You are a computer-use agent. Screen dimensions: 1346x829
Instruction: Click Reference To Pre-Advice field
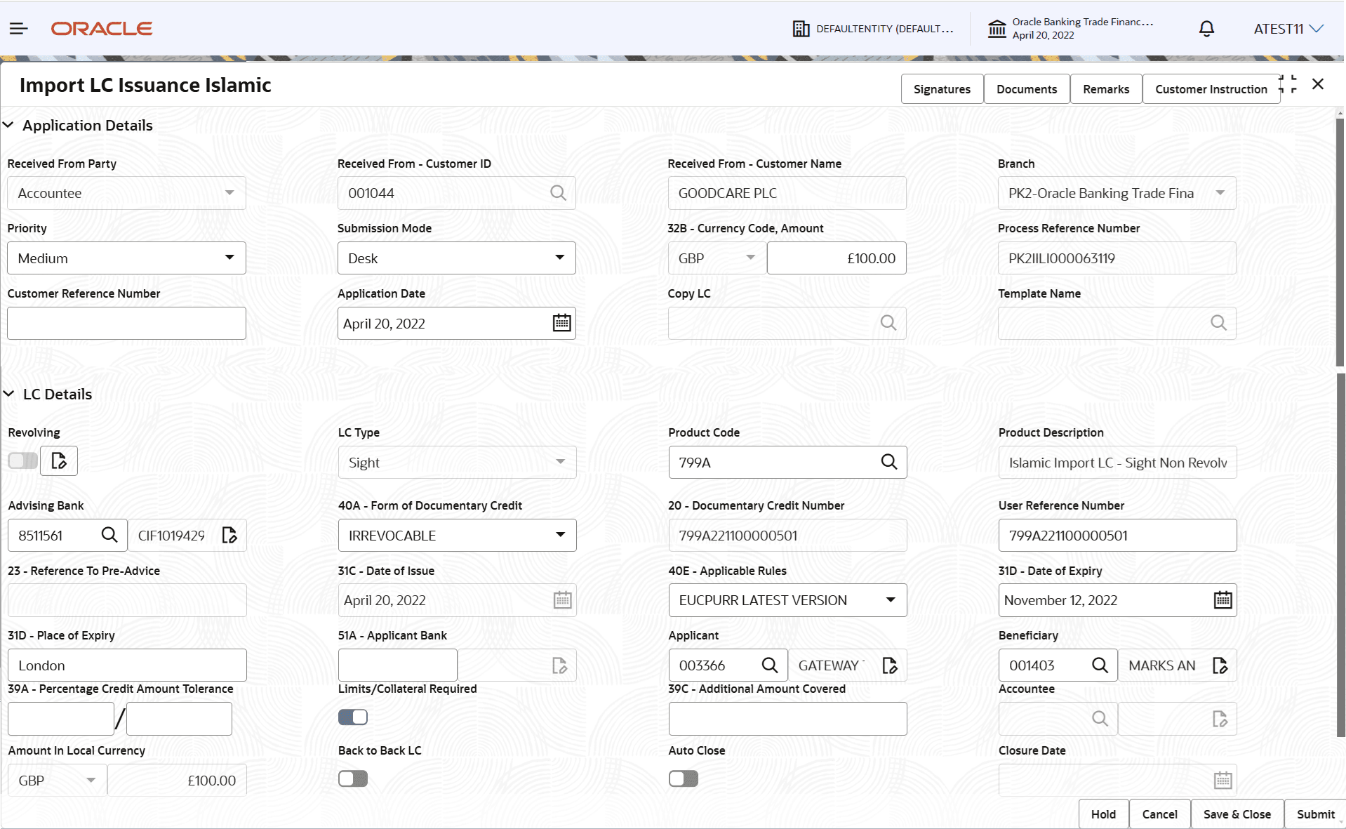[x=127, y=600]
